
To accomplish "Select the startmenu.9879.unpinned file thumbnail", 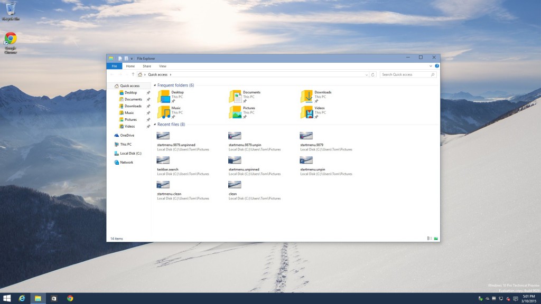I will point(163,136).
